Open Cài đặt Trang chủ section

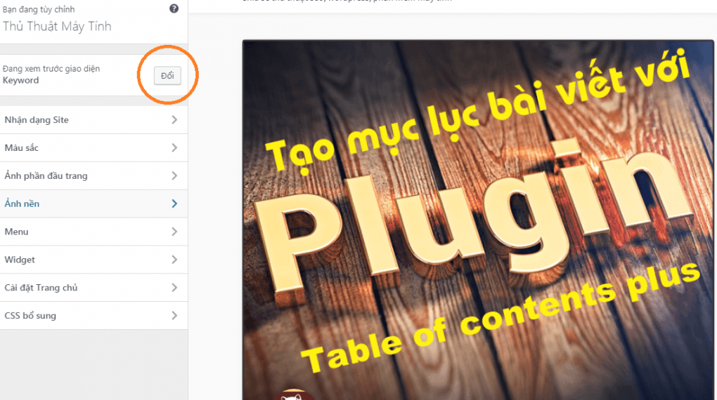pos(93,288)
